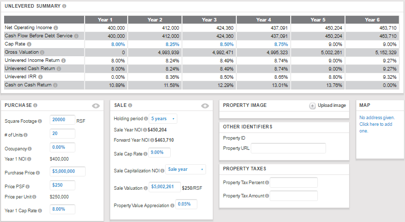Click the Square Footage input field

62,120
